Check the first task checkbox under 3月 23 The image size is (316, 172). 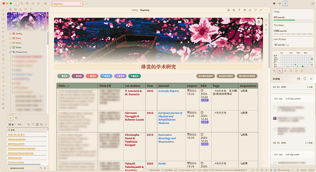click(x=275, y=107)
